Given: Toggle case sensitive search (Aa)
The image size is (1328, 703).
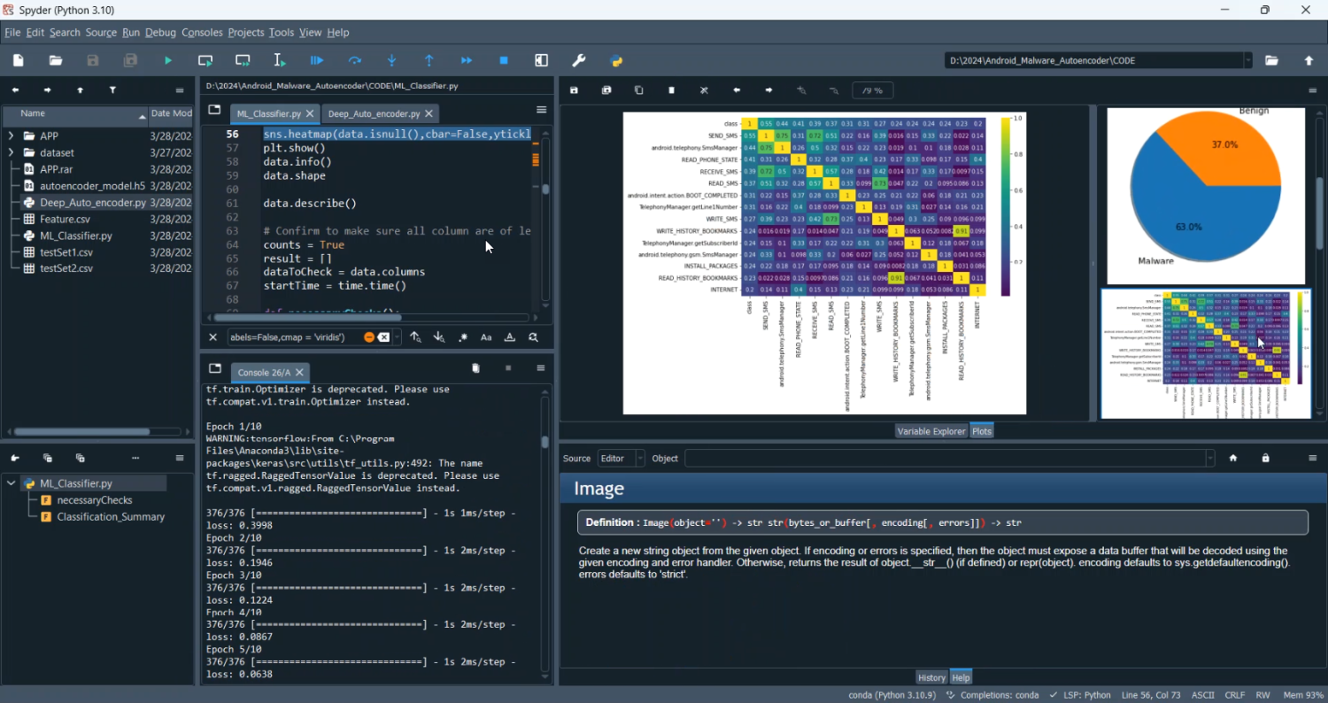Looking at the screenshot, I should (486, 337).
